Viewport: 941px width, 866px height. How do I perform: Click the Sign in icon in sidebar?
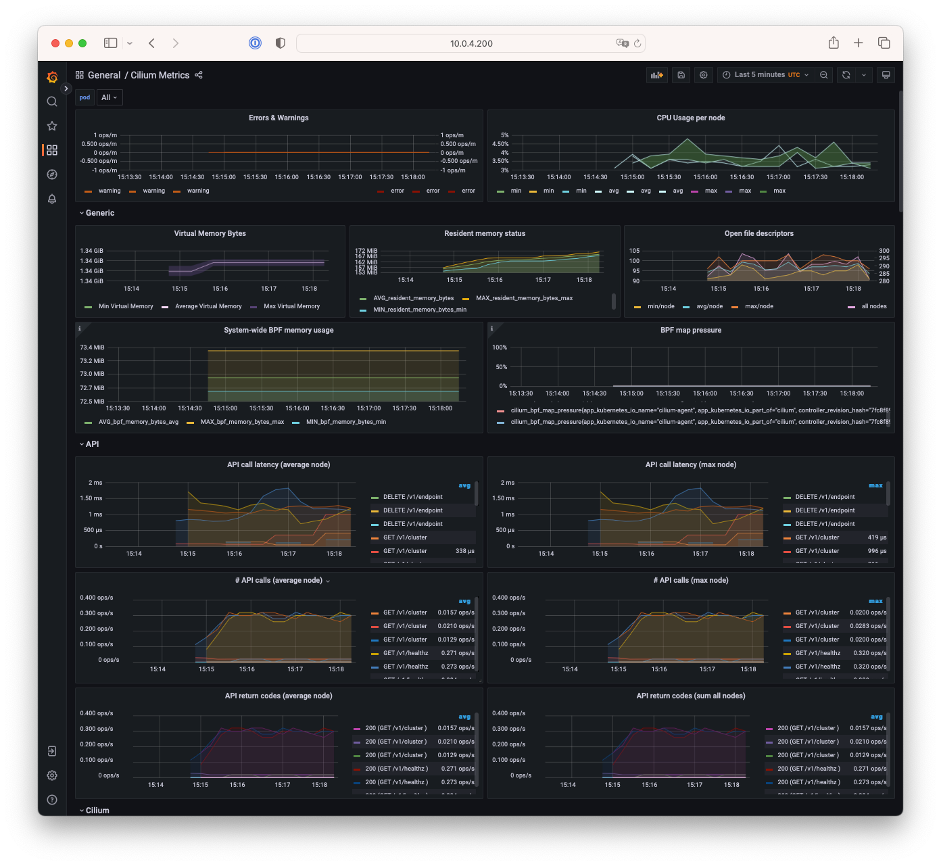coord(52,751)
